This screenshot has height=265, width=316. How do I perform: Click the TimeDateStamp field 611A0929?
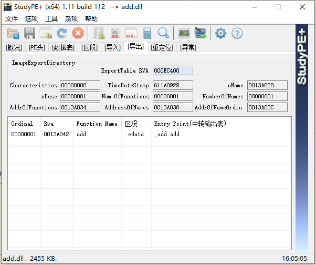[173, 85]
